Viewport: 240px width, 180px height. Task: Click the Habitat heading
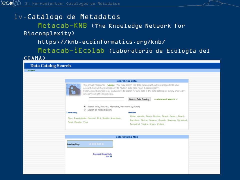coord(132,112)
